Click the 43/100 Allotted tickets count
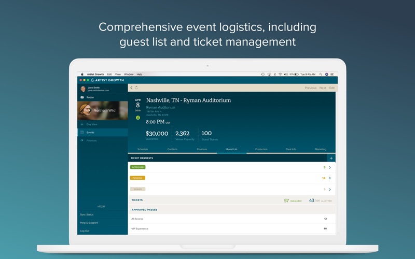Image resolution: width=415 pixels, height=259 pixels. pos(320,200)
